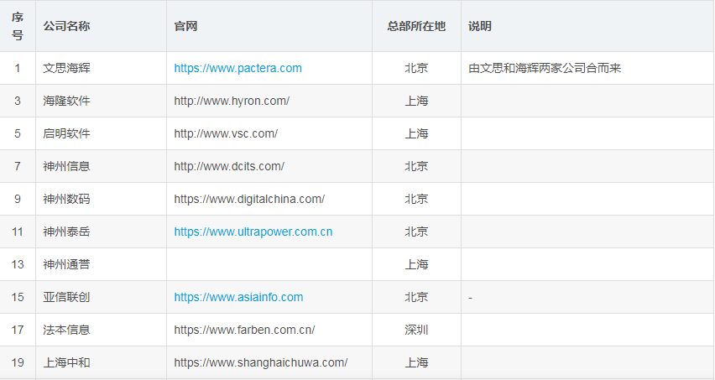Open the pactera.com website link
The width and height of the screenshot is (715, 380).
[237, 68]
